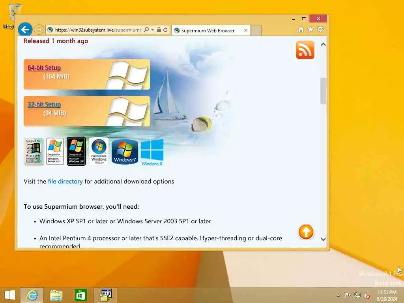Screen dimensions: 404x303
Task: Click the (94 MiB) size text
Action: click(54, 113)
